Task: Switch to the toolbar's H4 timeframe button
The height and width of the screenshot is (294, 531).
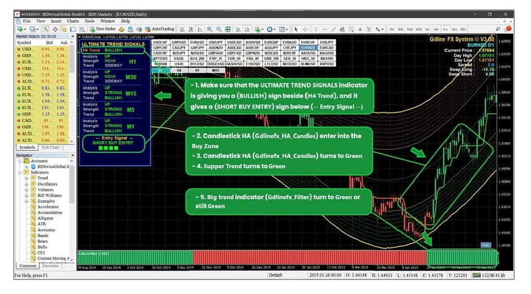Action: 436,29
